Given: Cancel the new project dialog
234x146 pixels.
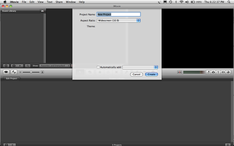Looking at the screenshot, I should (136, 74).
